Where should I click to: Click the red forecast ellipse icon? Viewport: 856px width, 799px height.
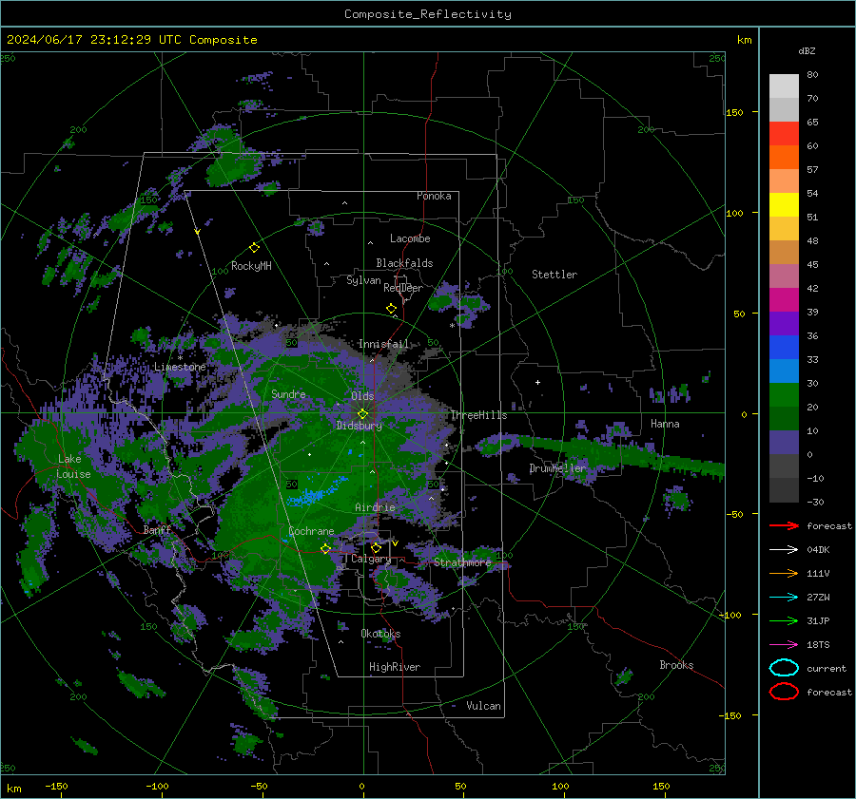784,692
